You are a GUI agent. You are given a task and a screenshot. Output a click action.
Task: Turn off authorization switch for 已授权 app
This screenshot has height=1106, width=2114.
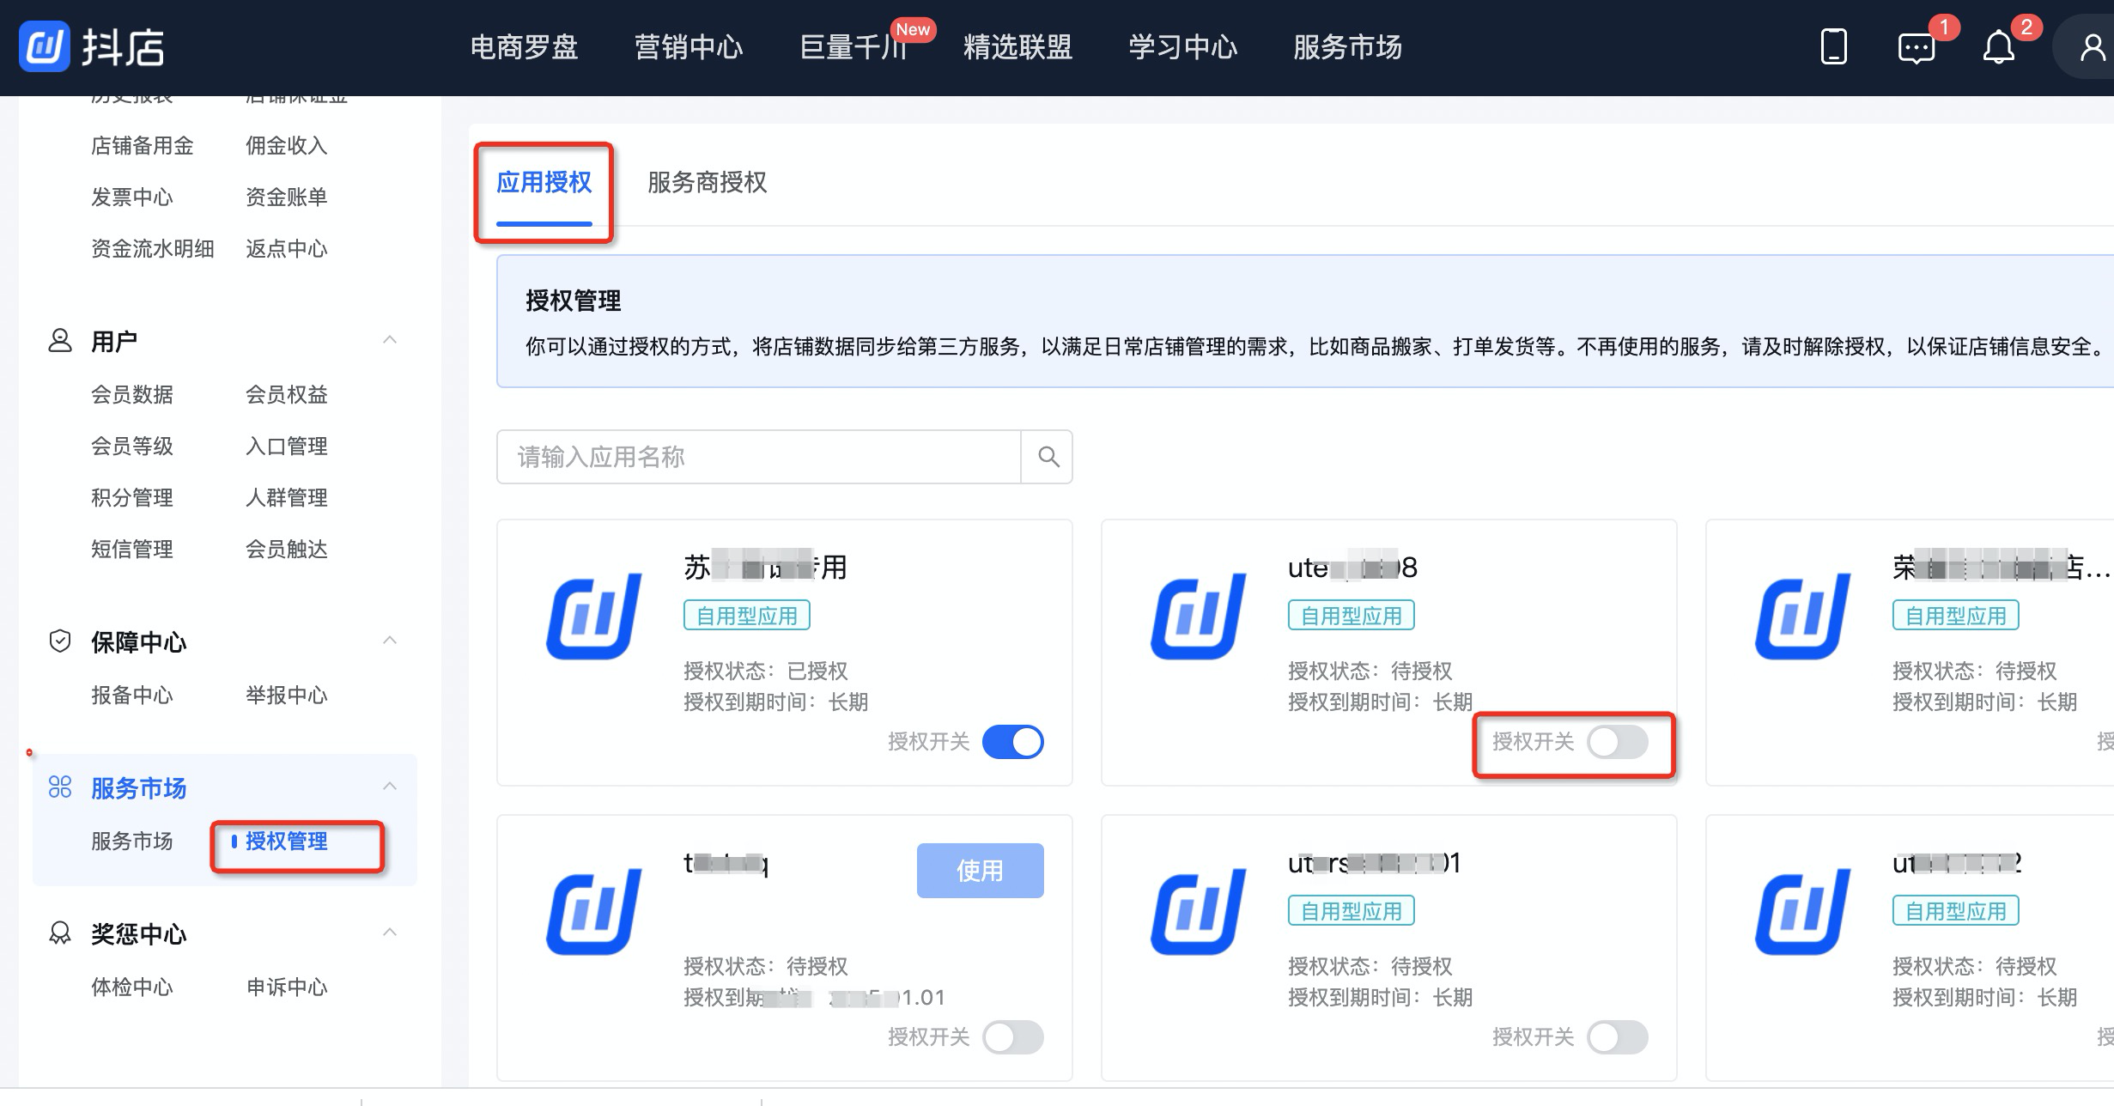1013,742
